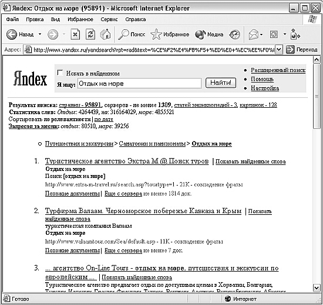Click the Готово page icon in status bar
The image size is (323, 305).
pyautogui.click(x=6, y=299)
